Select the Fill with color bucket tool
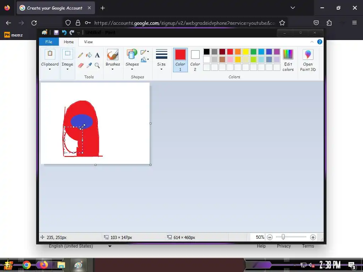The width and height of the screenshot is (363, 272). [89, 55]
